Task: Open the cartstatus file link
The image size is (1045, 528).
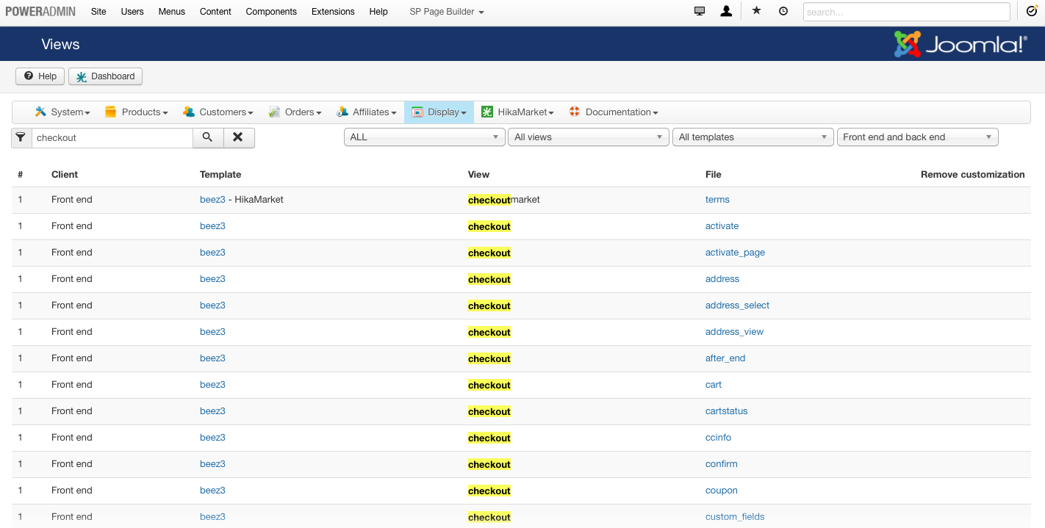Action: point(726,411)
